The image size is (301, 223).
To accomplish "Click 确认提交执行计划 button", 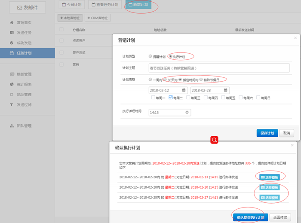I will tap(250, 217).
